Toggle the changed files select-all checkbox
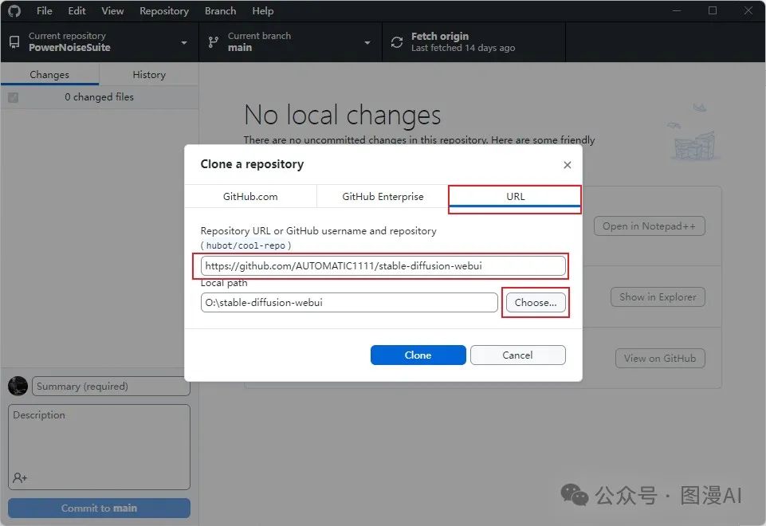766x526 pixels. pyautogui.click(x=14, y=97)
